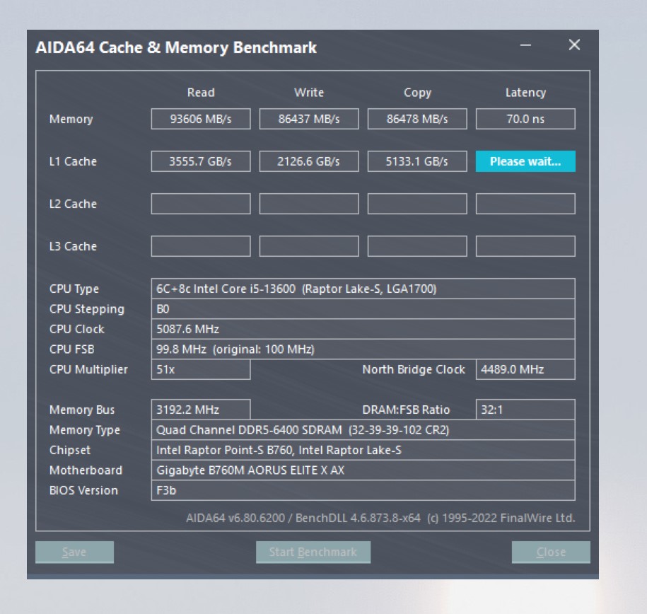This screenshot has width=647, height=614.
Task: Click the BIOS Version label
Action: coord(83,490)
